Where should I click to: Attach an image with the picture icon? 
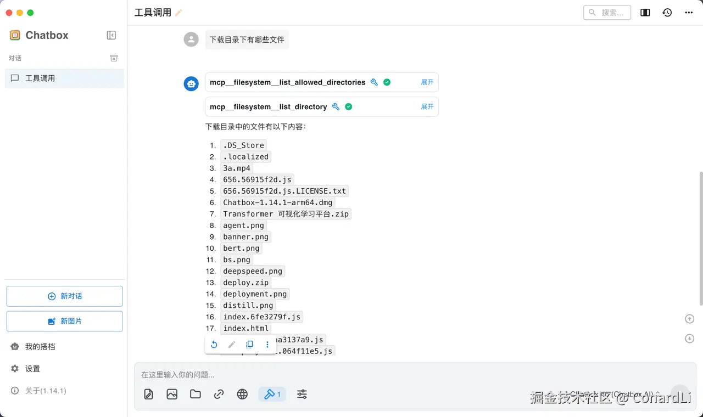(x=172, y=394)
